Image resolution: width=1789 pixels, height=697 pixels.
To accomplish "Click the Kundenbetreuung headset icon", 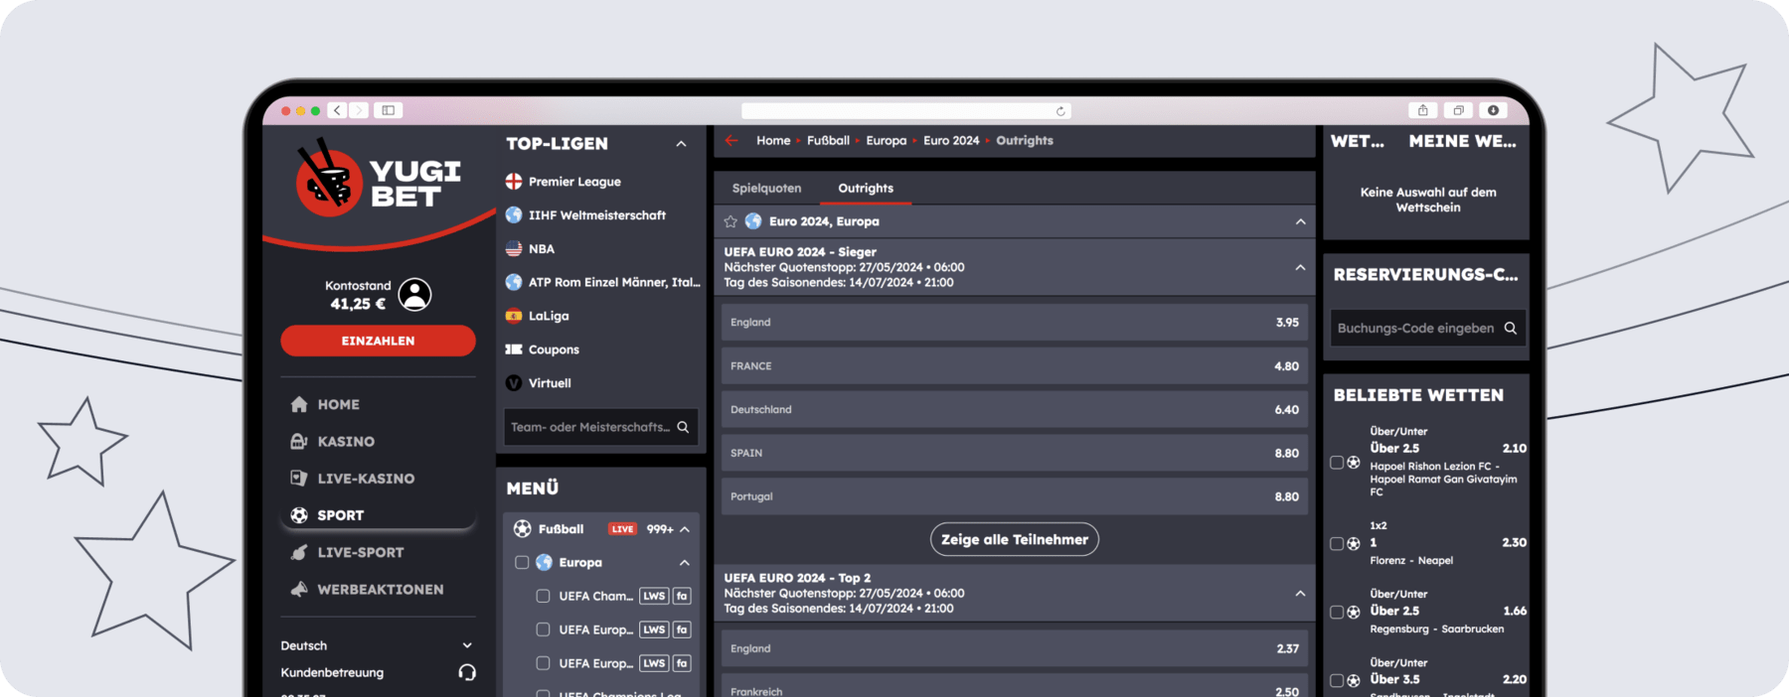I will [x=466, y=672].
